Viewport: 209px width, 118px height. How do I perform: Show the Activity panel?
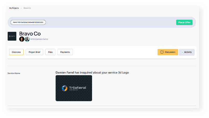coord(187,52)
